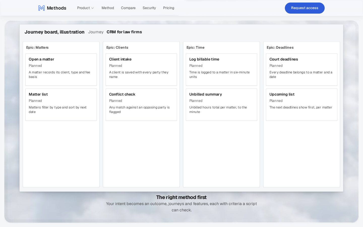363x227 pixels.
Task: Open the 'Conflict check' card
Action: point(141,105)
